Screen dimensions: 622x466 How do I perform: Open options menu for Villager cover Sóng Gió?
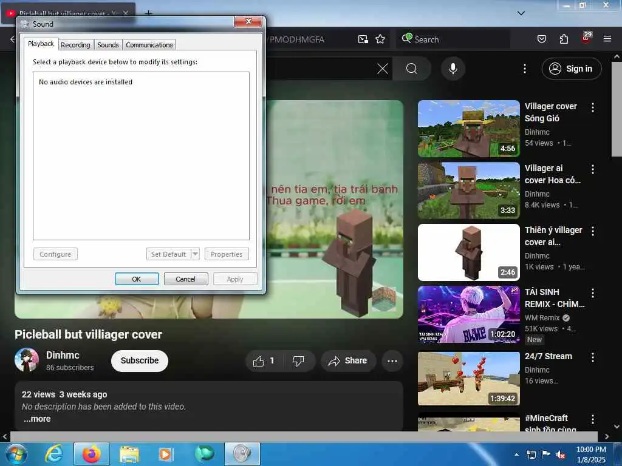tap(592, 107)
